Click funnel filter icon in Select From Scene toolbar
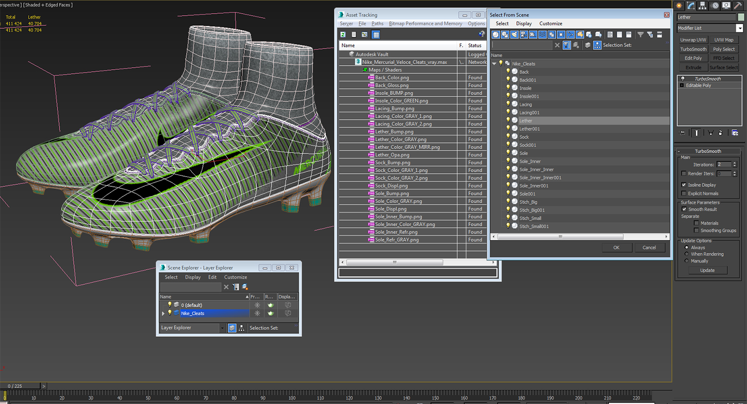Screen dimensions: 747x404 pyautogui.click(x=641, y=34)
